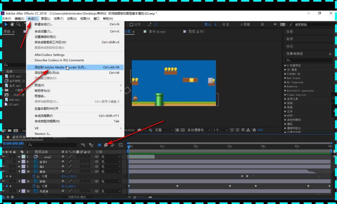Viewport: 337px width, 204px height.
Task: Take snapshot with camera icon in viewer
Action: click(140, 130)
